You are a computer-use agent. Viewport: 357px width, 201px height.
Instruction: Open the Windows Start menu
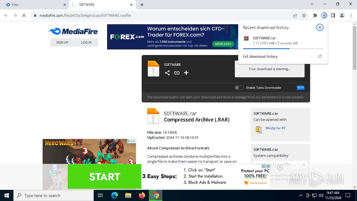(x=7, y=195)
